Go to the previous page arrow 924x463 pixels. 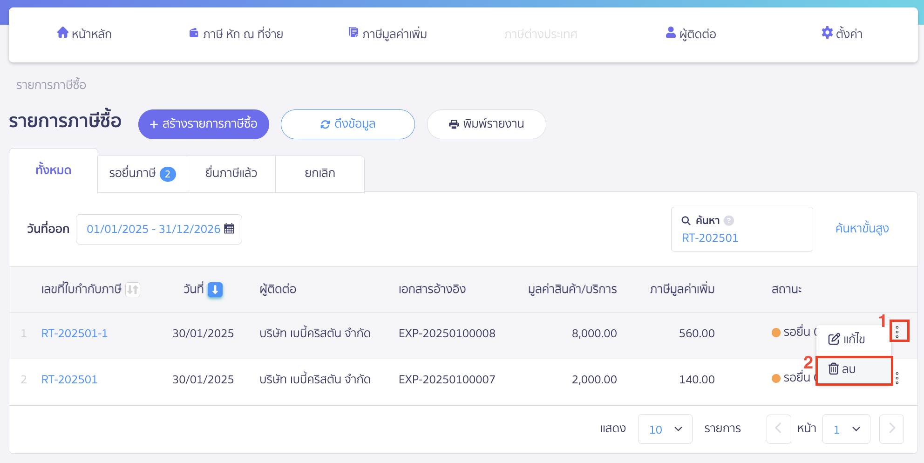(778, 429)
